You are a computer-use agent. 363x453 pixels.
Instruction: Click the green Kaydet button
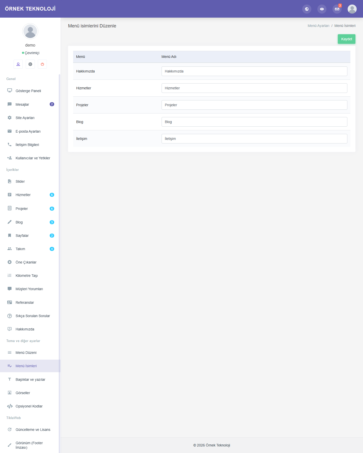pos(347,39)
